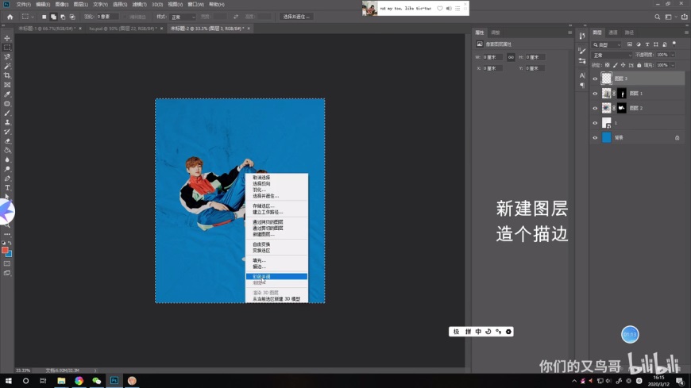Lock all padlock icon in Layers
The height and width of the screenshot is (388, 691).
[639, 65]
